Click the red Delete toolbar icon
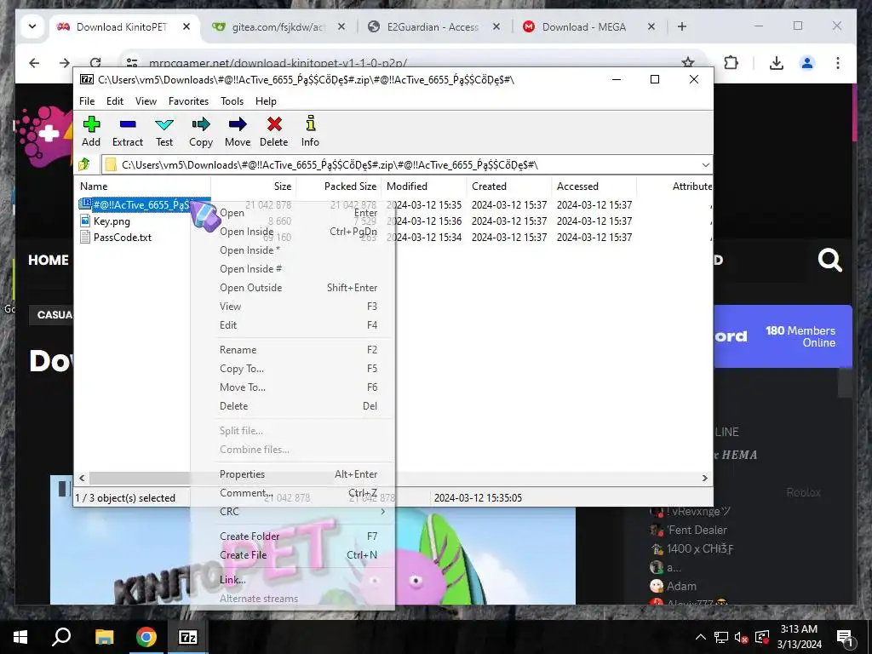872x654 pixels. click(274, 124)
